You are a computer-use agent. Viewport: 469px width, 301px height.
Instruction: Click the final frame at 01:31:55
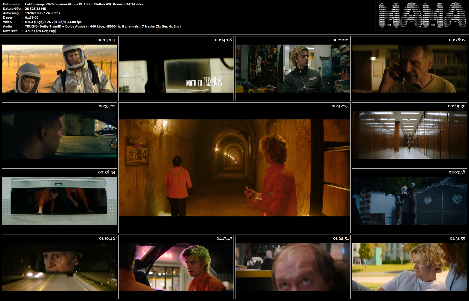click(410, 267)
